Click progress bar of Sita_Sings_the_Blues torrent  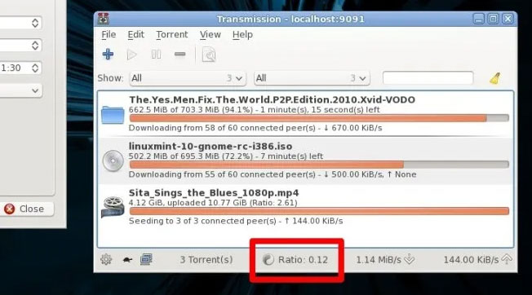[319, 211]
